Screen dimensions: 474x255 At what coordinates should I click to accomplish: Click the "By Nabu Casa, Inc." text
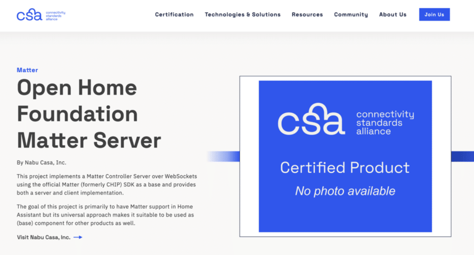tap(41, 162)
